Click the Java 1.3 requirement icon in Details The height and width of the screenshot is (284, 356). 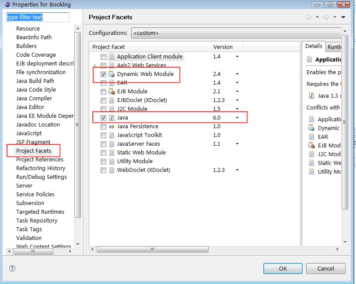(x=312, y=96)
